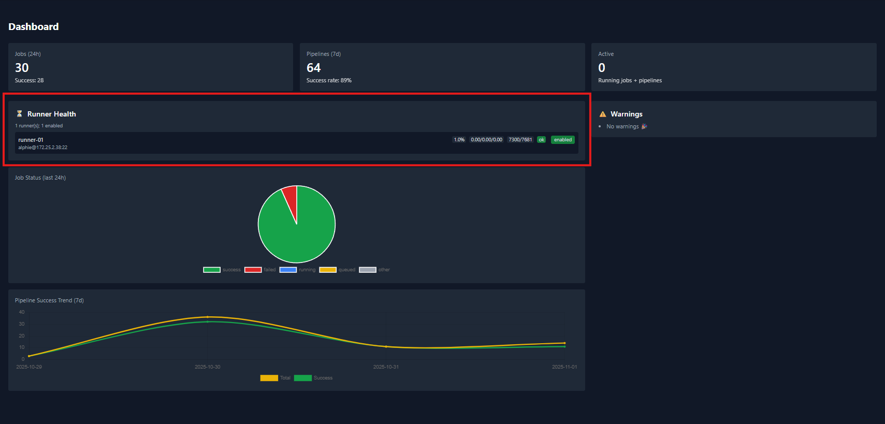
Task: Click the jobs count value 30
Action: (x=22, y=68)
